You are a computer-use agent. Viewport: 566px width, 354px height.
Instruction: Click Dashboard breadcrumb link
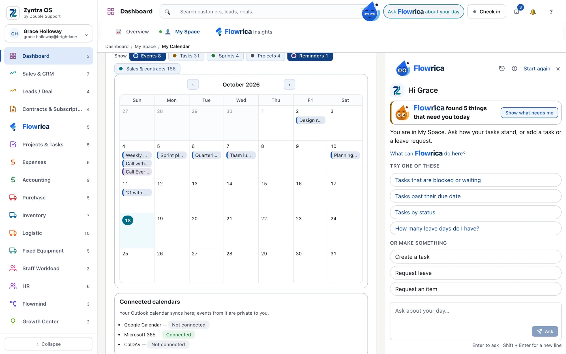pyautogui.click(x=117, y=46)
